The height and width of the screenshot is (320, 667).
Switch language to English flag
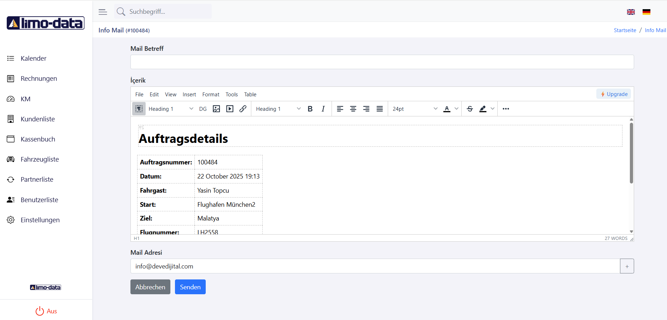(x=631, y=12)
